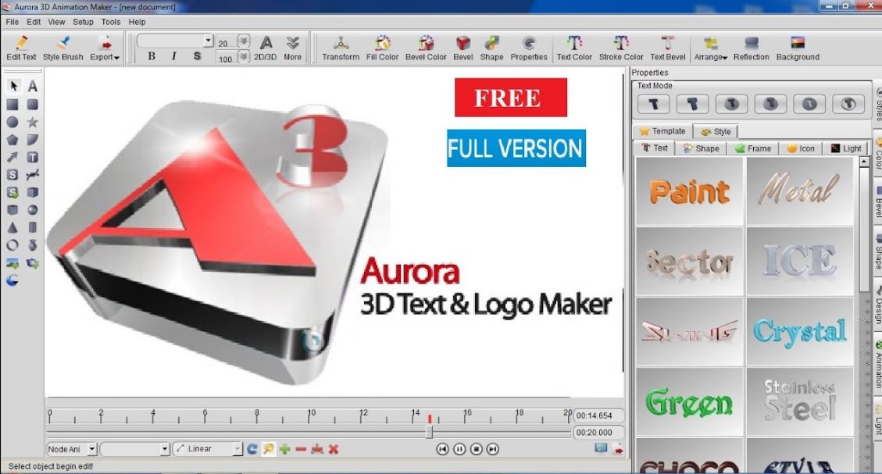Switch to the Icon template tab

pos(801,148)
